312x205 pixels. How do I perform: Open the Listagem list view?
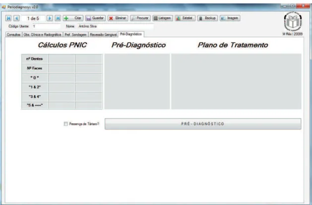pyautogui.click(x=163, y=18)
